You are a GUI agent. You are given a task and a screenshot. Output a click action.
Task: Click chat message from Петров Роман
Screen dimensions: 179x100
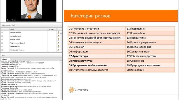(21, 92)
